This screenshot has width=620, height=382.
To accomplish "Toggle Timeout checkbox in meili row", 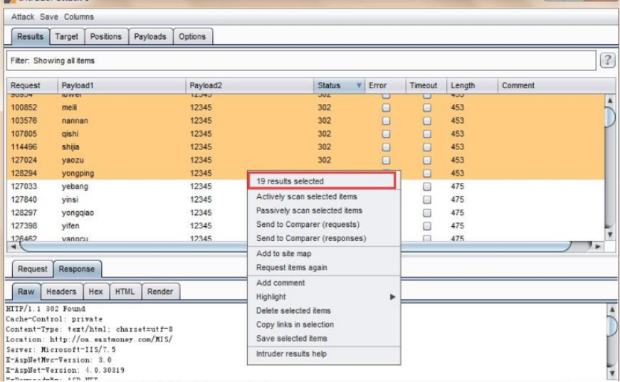I will coord(427,107).
